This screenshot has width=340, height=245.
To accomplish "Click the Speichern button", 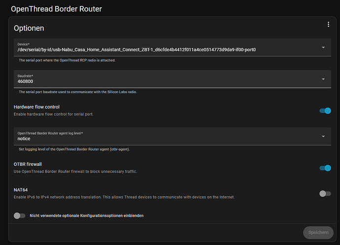I will tap(318, 232).
